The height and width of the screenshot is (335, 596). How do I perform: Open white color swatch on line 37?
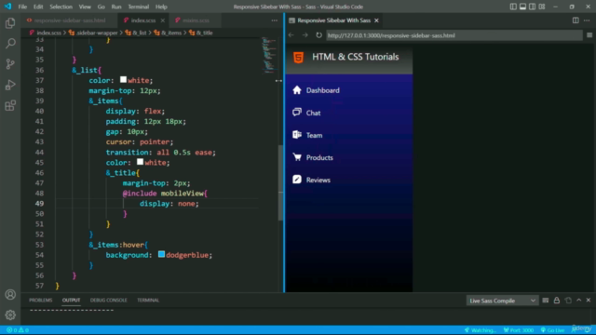click(x=123, y=80)
